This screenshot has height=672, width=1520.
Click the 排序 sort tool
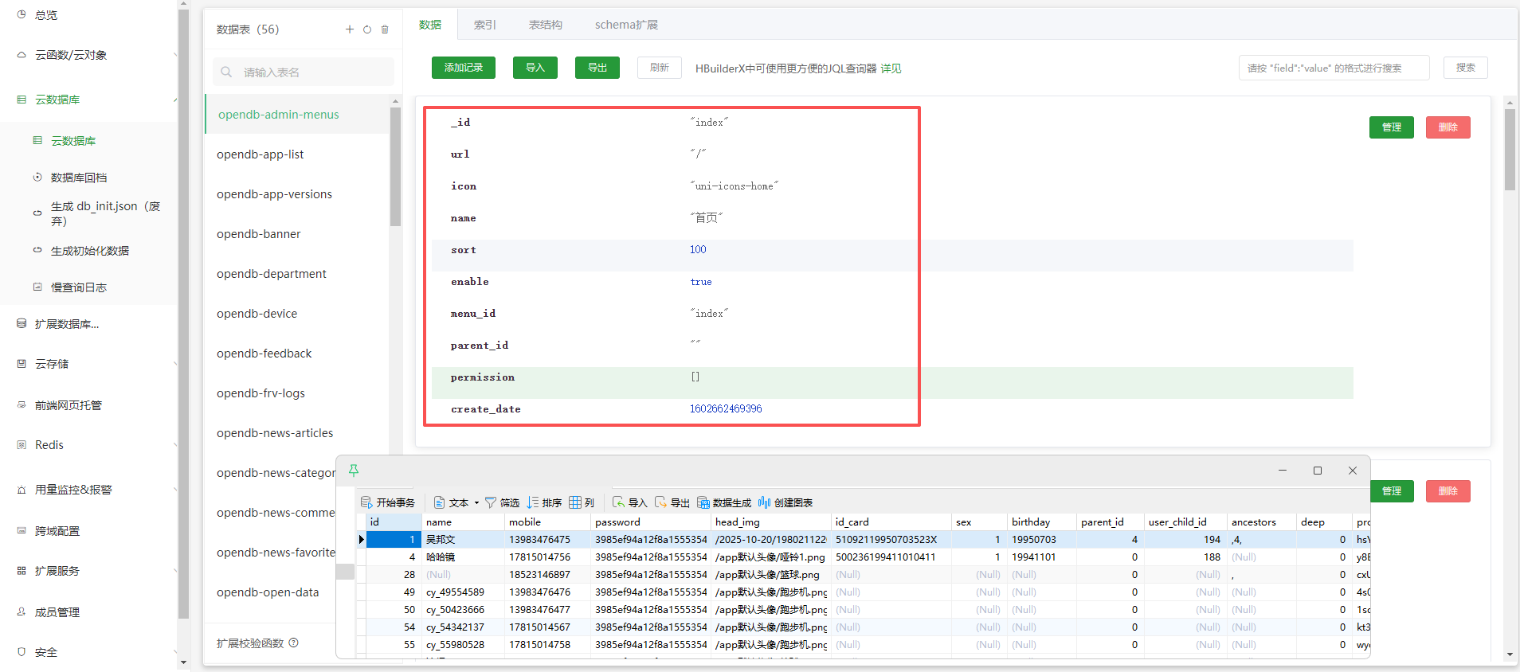pyautogui.click(x=544, y=502)
